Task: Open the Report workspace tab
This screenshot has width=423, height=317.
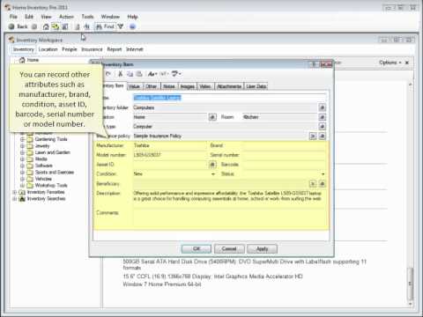Action: [x=115, y=49]
